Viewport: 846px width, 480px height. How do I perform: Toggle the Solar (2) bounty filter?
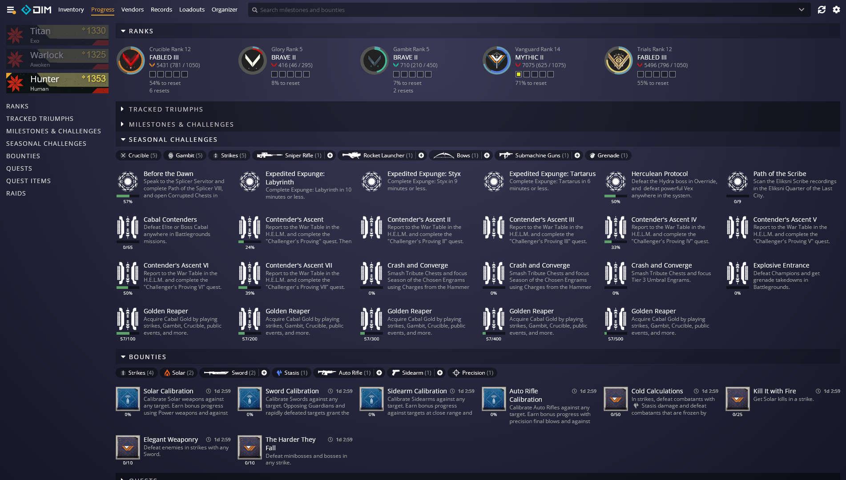pos(178,372)
